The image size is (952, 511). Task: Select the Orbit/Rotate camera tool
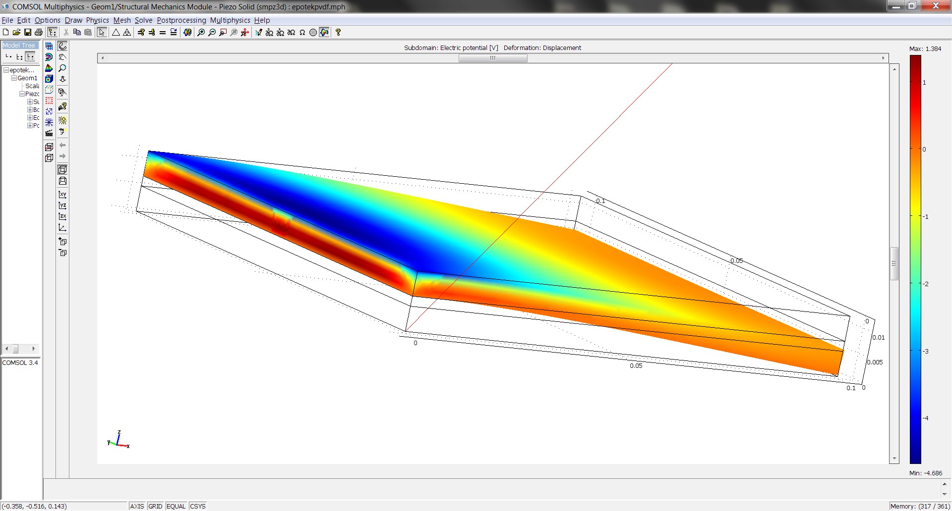tap(62, 46)
